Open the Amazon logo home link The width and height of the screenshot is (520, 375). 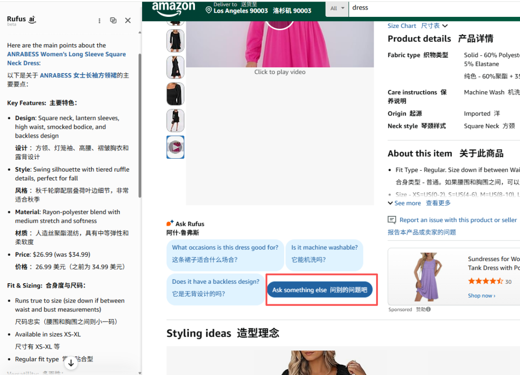(x=173, y=9)
